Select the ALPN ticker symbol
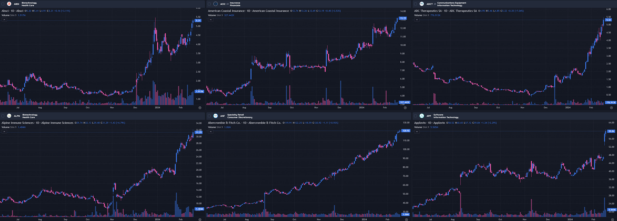This screenshot has width=617, height=221. [x=17, y=116]
